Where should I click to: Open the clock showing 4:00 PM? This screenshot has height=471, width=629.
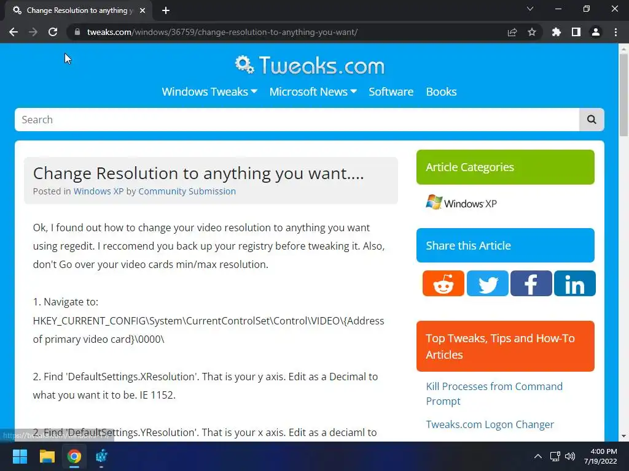point(600,456)
